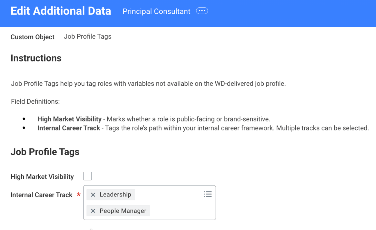Click the Internal Career Track field label
Viewport: 376px width, 230px height.
(41, 195)
